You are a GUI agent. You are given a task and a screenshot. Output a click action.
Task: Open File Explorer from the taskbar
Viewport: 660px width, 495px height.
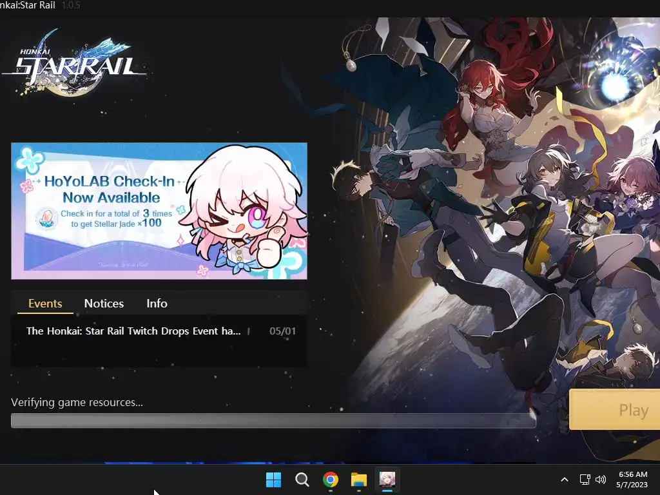(x=359, y=480)
